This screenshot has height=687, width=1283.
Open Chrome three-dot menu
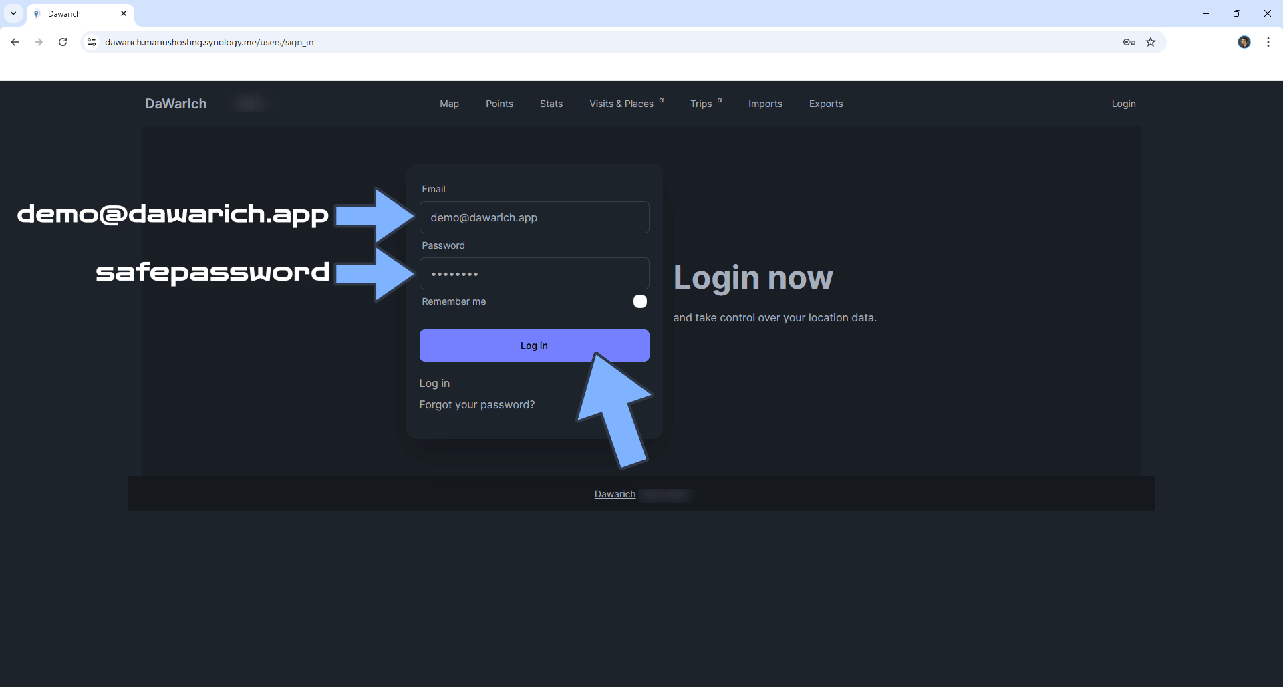pyautogui.click(x=1268, y=42)
